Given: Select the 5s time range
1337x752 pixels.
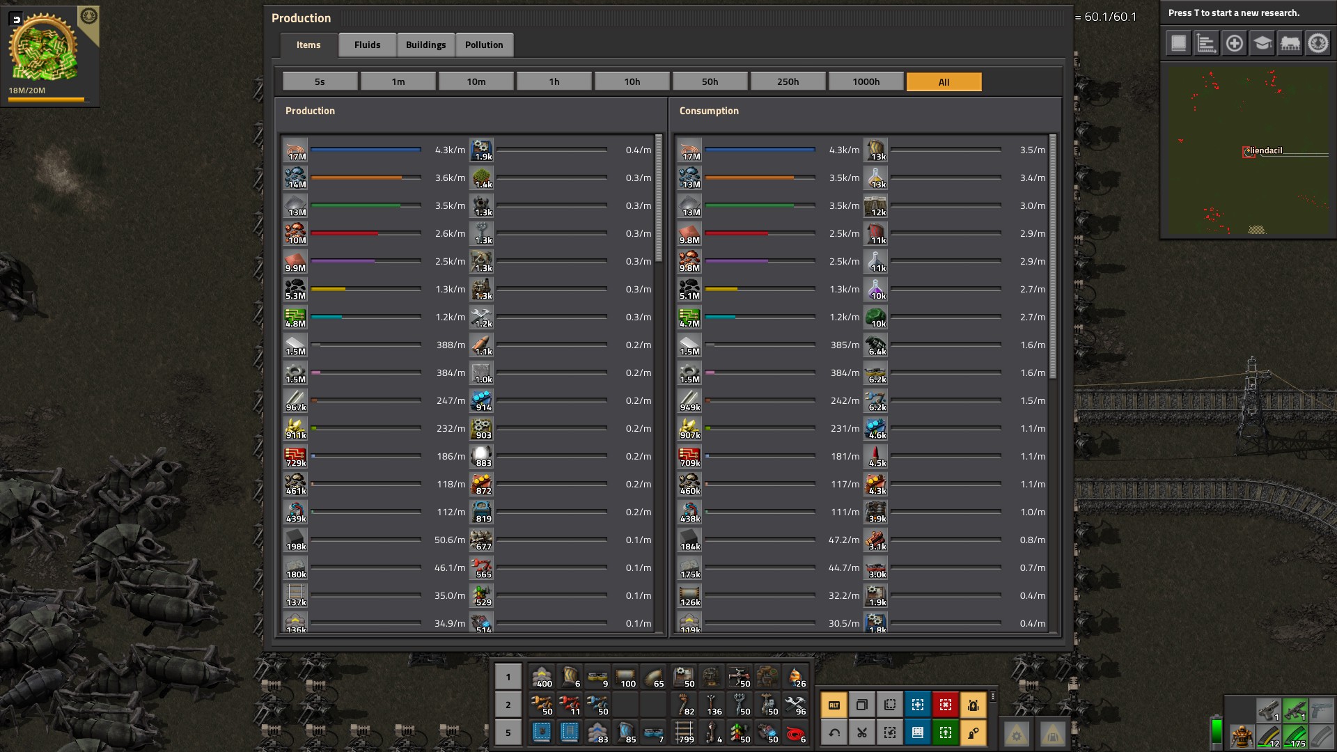Looking at the screenshot, I should (320, 81).
